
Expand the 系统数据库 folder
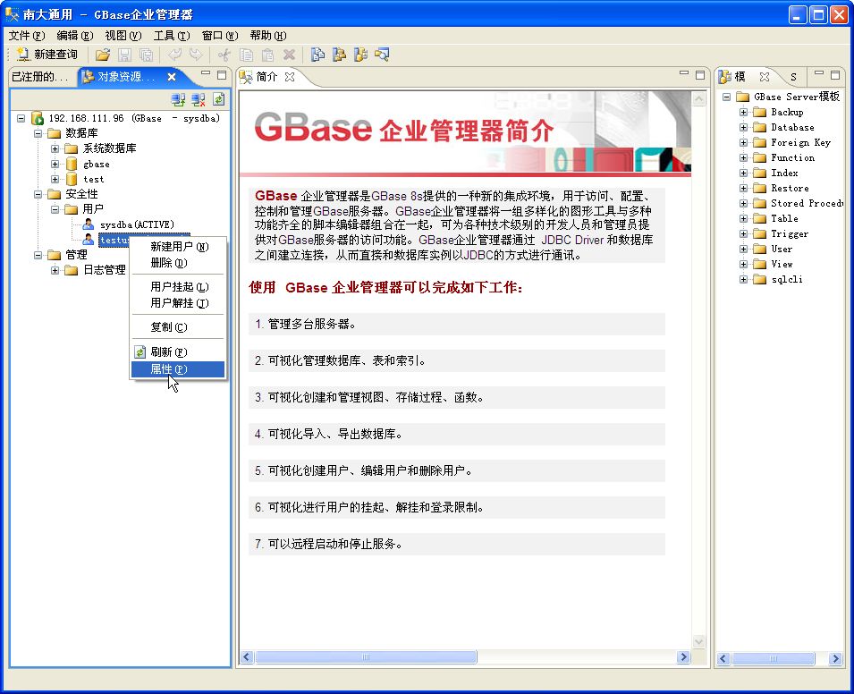pyautogui.click(x=55, y=148)
